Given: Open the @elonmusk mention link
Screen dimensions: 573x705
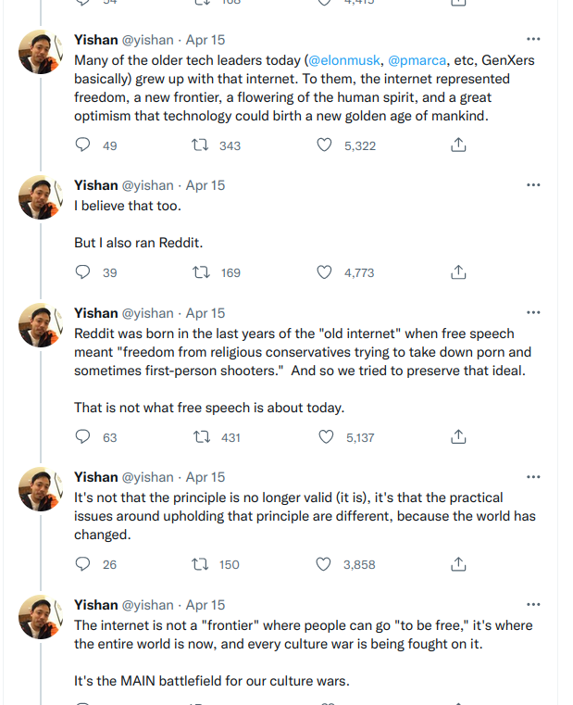Looking at the screenshot, I should point(344,60).
